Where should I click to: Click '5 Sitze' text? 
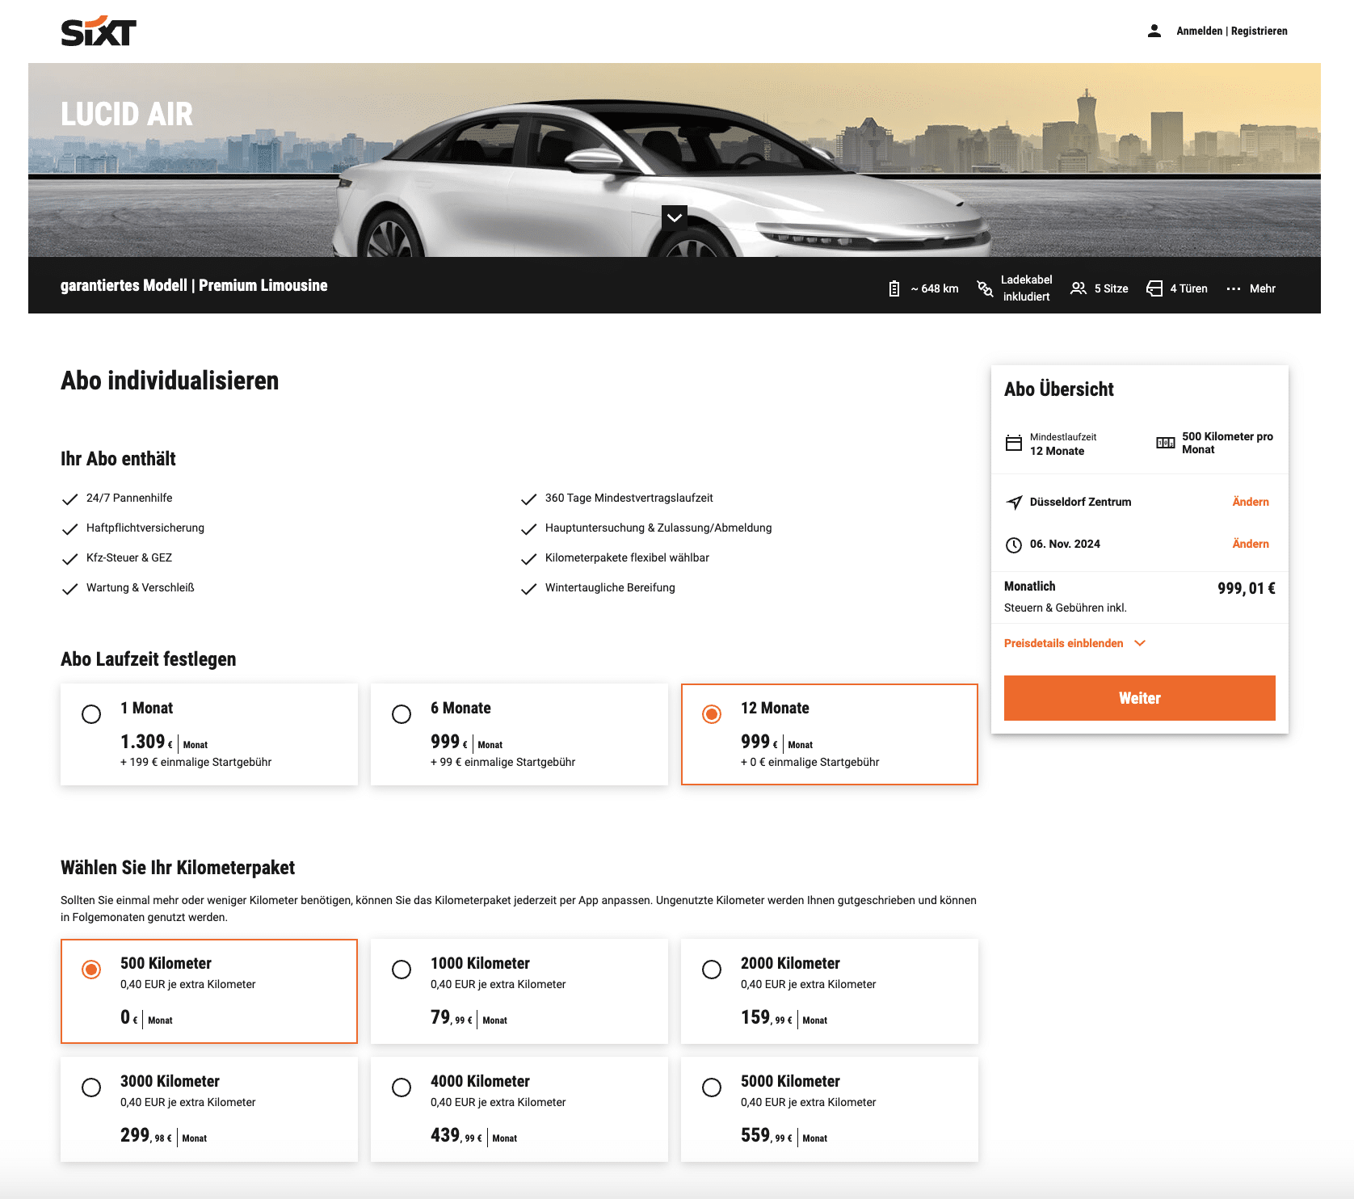point(1112,288)
